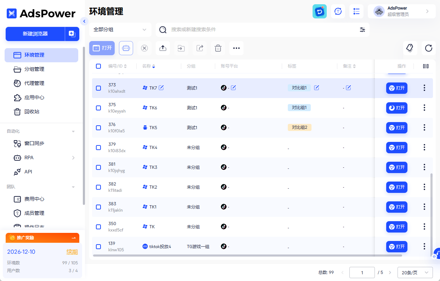Open the AdsPower account menu
440x281 pixels.
(x=402, y=11)
